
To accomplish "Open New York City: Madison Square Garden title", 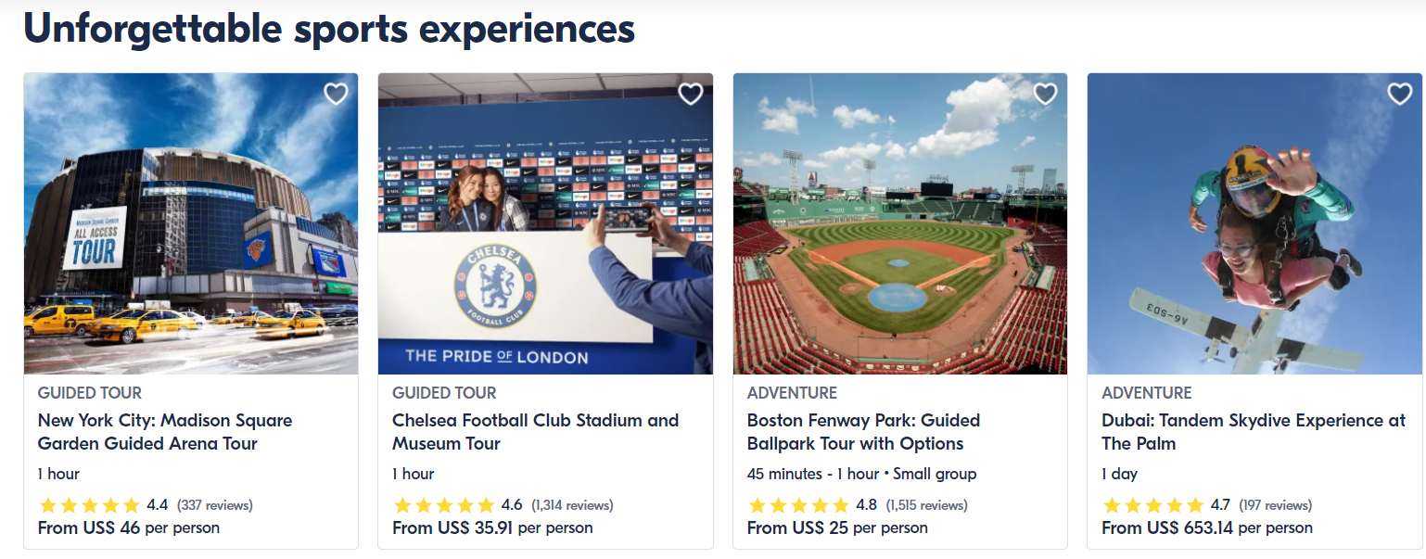I will 165,432.
